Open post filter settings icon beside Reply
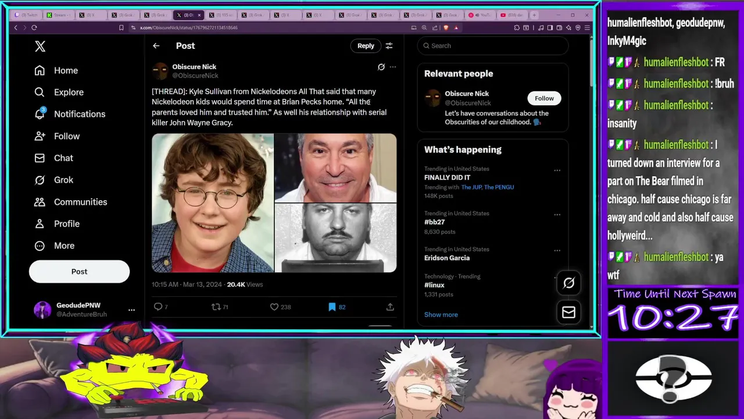The width and height of the screenshot is (744, 419). pyautogui.click(x=389, y=45)
